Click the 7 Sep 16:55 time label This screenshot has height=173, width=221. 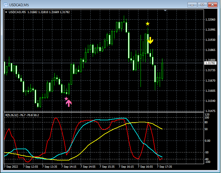pos(145,167)
